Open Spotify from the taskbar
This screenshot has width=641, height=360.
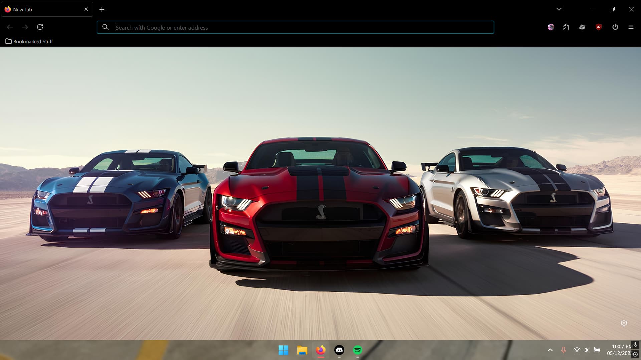pyautogui.click(x=358, y=350)
